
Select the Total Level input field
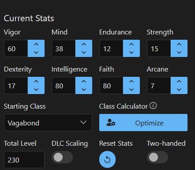pyautogui.click(x=24, y=159)
